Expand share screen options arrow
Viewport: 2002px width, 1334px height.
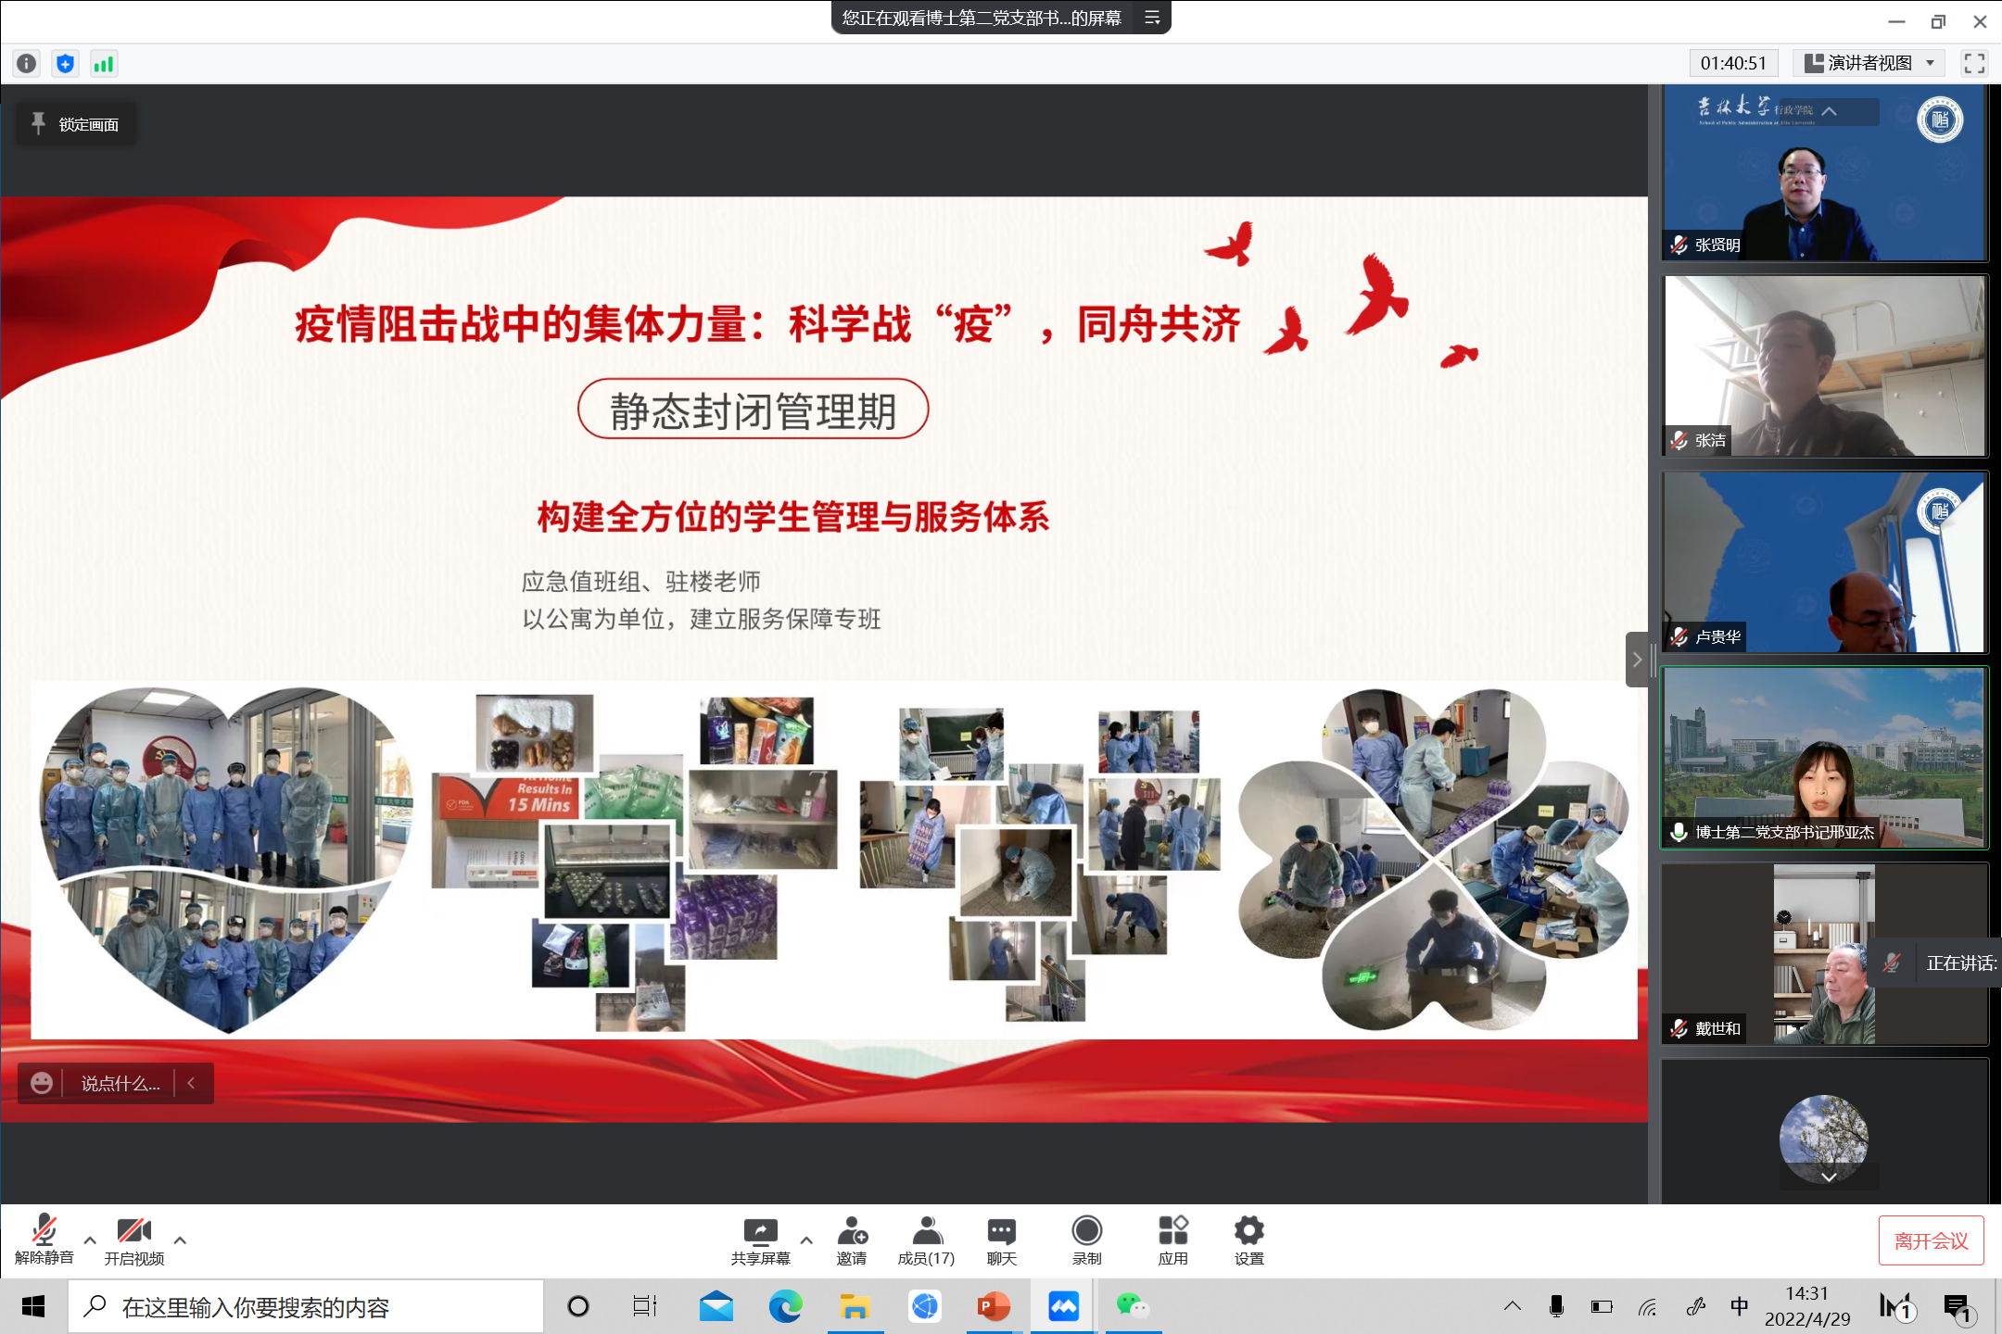[806, 1240]
